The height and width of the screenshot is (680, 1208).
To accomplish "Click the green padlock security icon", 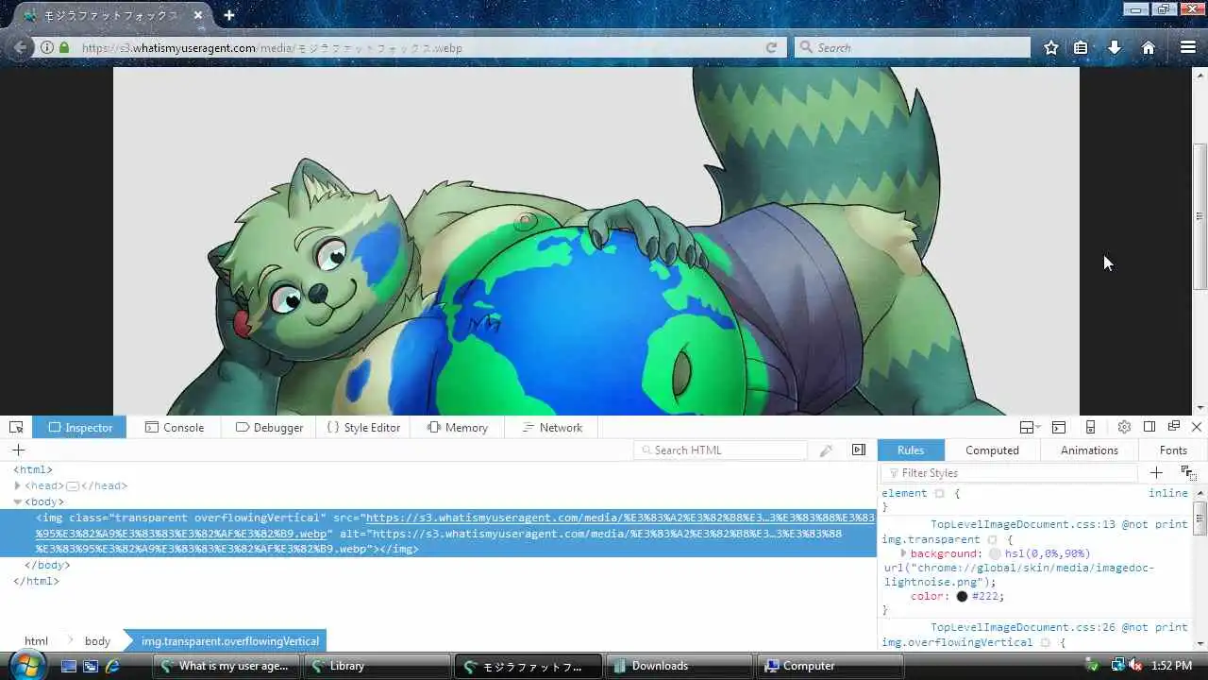I will pyautogui.click(x=64, y=47).
